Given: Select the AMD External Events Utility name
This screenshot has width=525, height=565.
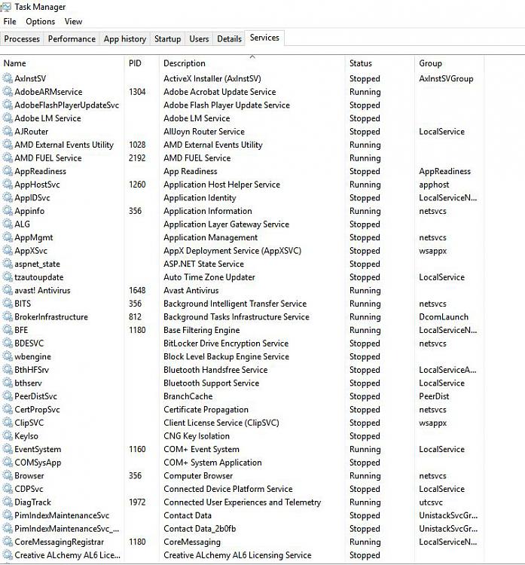Looking at the screenshot, I should pos(64,145).
